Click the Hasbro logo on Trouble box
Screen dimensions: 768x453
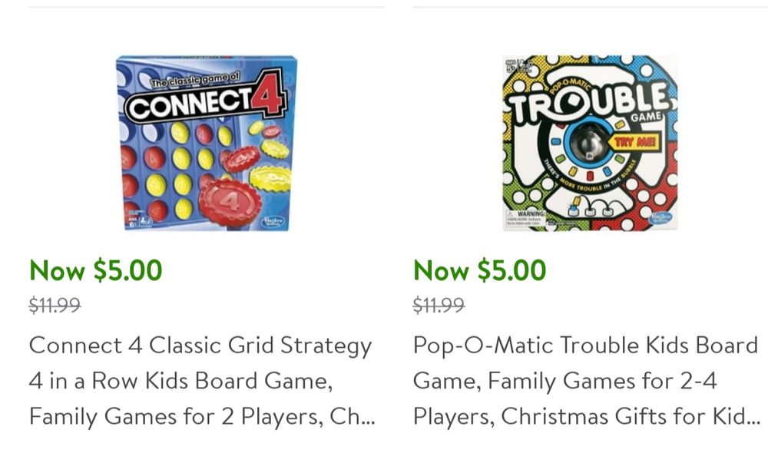click(660, 218)
